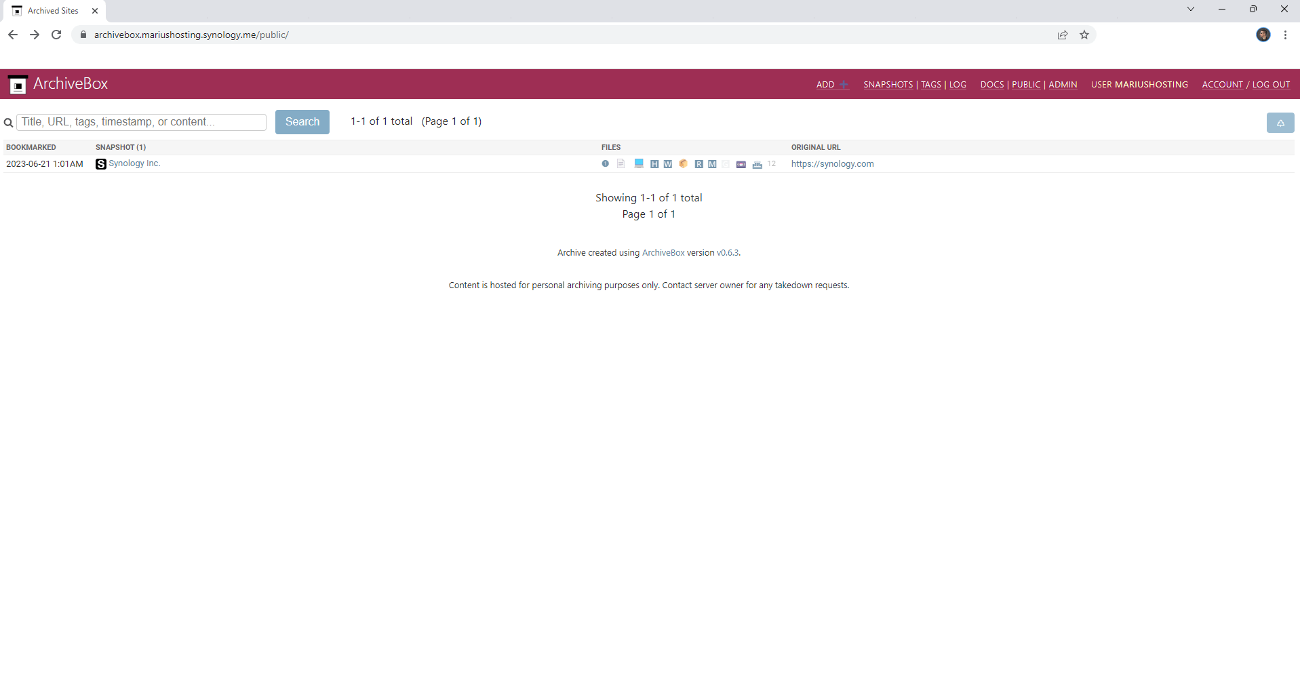Viewport: 1300px width, 693px height.
Task: Open the W wget archive icon
Action: (668, 164)
